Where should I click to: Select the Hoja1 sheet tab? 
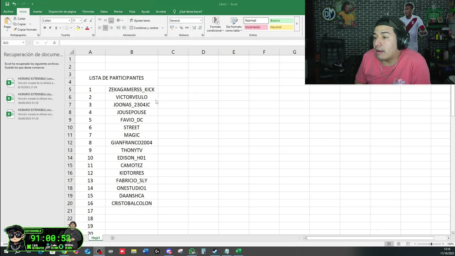pos(96,238)
